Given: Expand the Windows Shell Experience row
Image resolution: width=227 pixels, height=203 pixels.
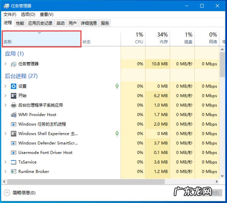Looking at the screenshot, I should coord(5,134).
